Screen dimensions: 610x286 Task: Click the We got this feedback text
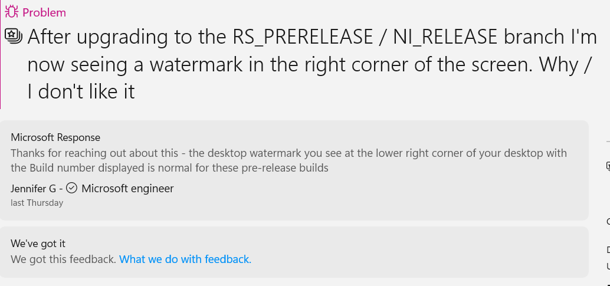63,259
